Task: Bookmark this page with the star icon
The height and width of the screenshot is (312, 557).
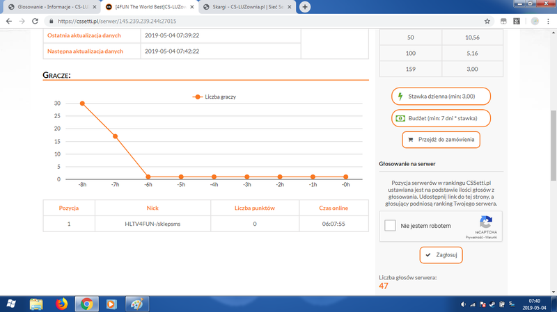Action: click(x=507, y=21)
